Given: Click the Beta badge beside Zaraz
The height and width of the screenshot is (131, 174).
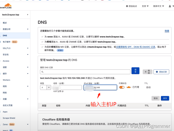Looking at the screenshot, I should (x=12, y=124).
